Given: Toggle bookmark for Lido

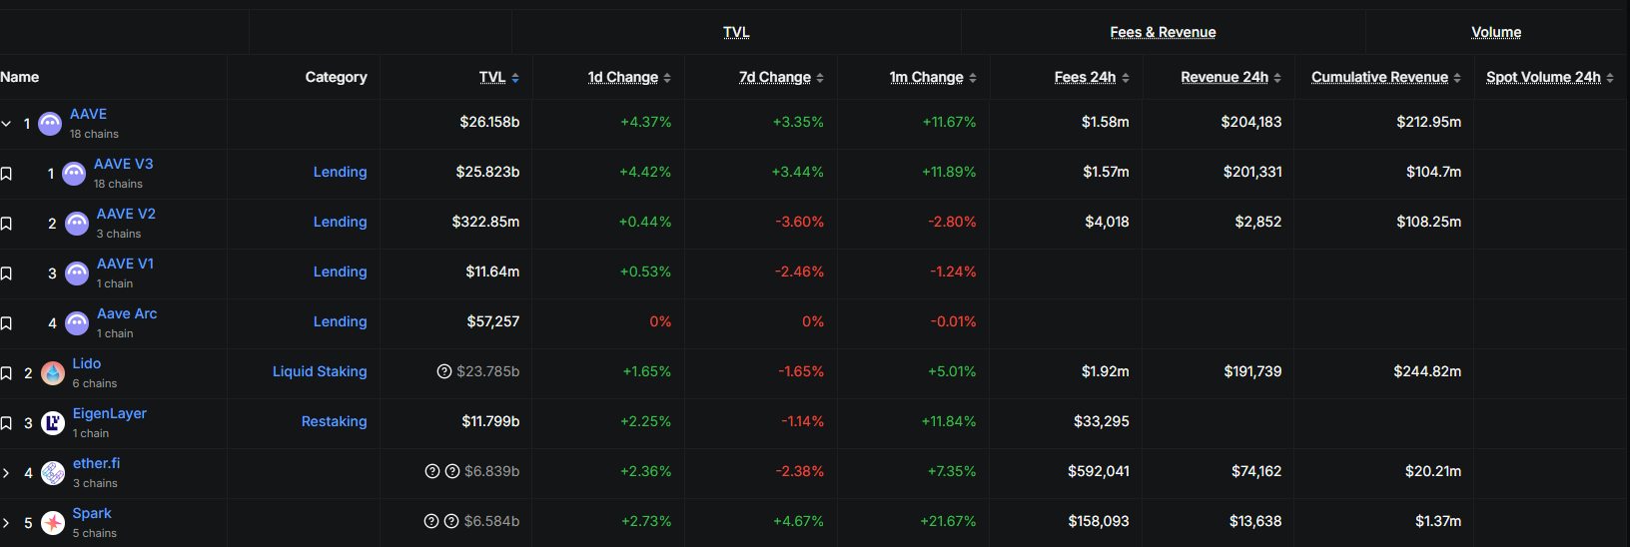Looking at the screenshot, I should (x=6, y=373).
